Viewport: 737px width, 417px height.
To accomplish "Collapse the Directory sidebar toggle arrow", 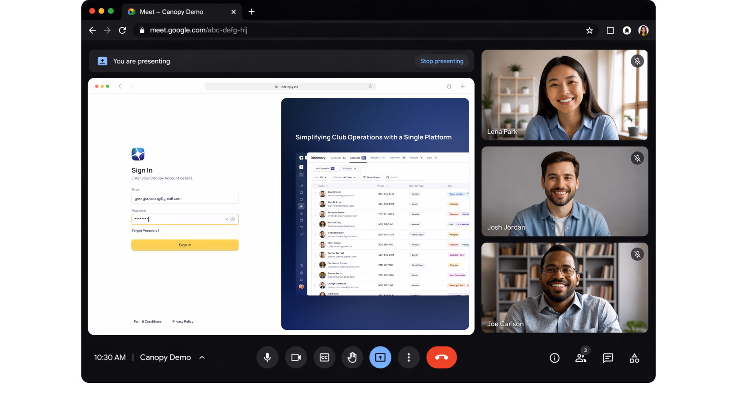I will [307, 158].
